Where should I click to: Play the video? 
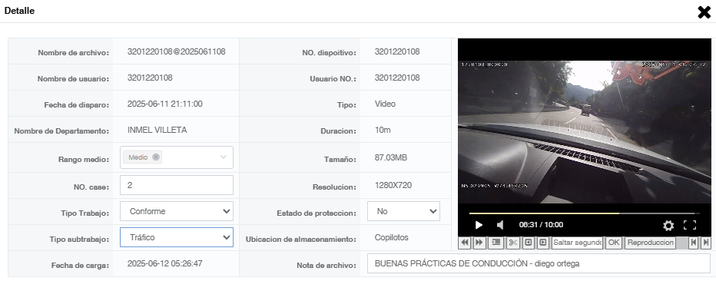[x=479, y=225]
